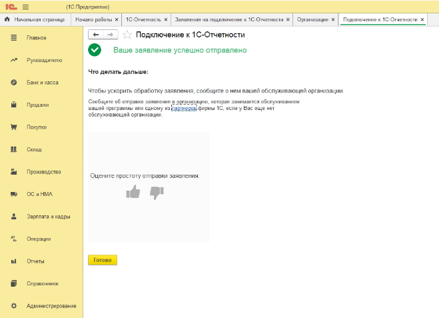Switch to Начальная страница tab
The height and width of the screenshot is (318, 439).
pos(35,19)
